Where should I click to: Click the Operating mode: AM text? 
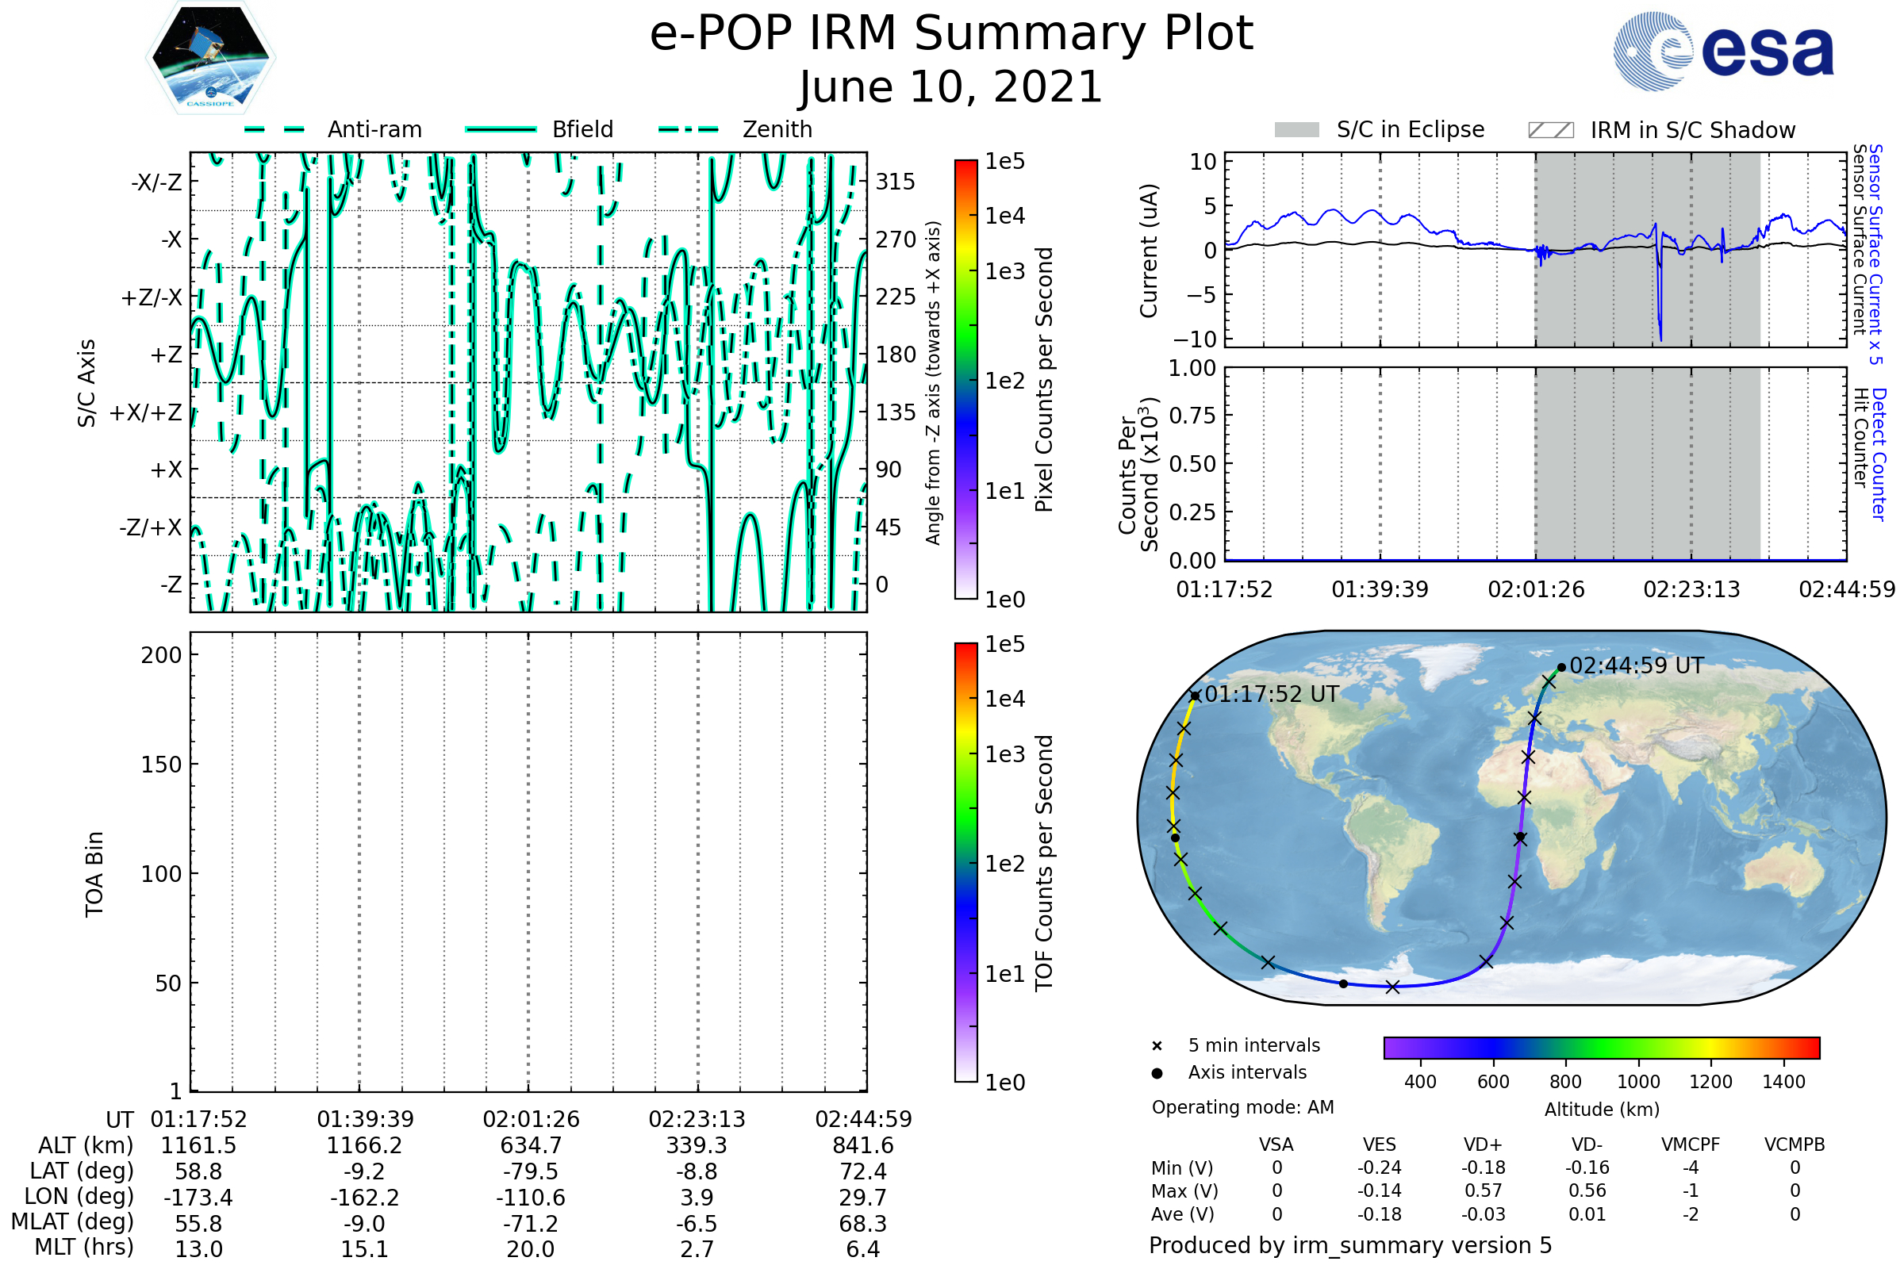[1242, 1107]
